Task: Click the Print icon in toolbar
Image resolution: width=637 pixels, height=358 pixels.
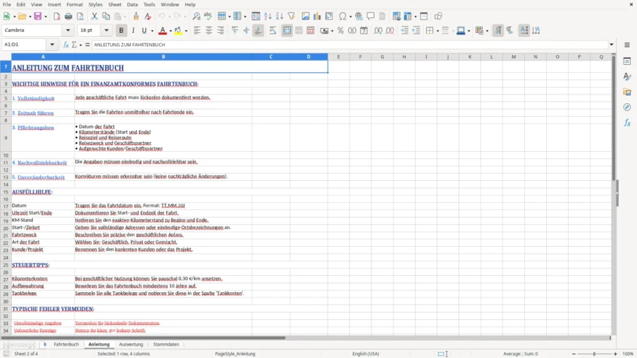Action: (68, 16)
